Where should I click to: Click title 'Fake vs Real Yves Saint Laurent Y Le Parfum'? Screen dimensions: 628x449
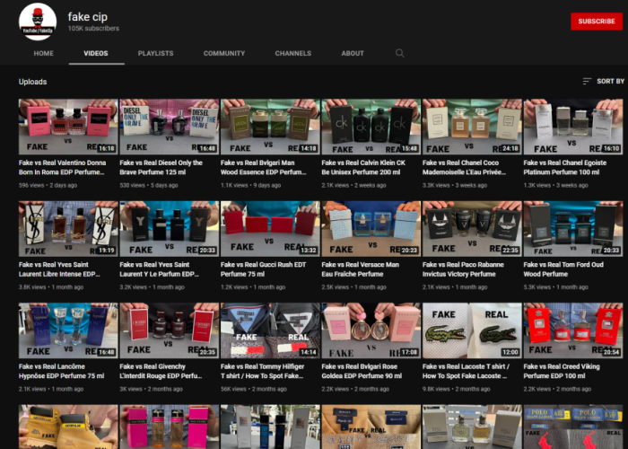click(x=160, y=269)
